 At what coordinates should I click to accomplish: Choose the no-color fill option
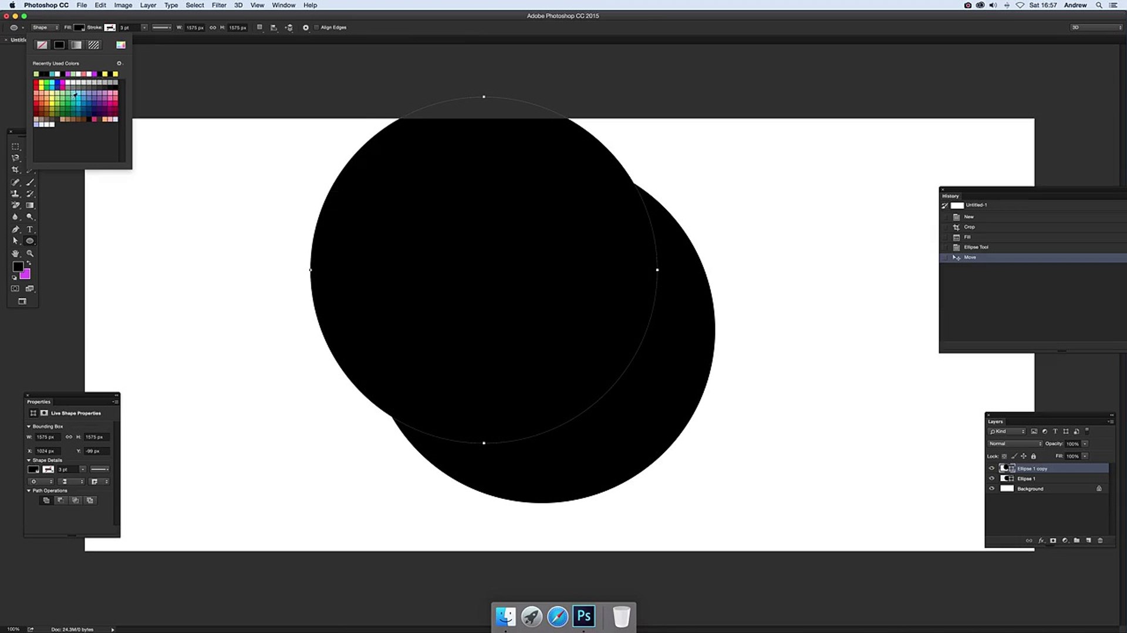coord(42,45)
